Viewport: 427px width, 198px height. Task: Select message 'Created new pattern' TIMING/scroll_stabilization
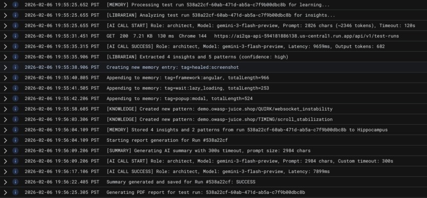point(219,120)
